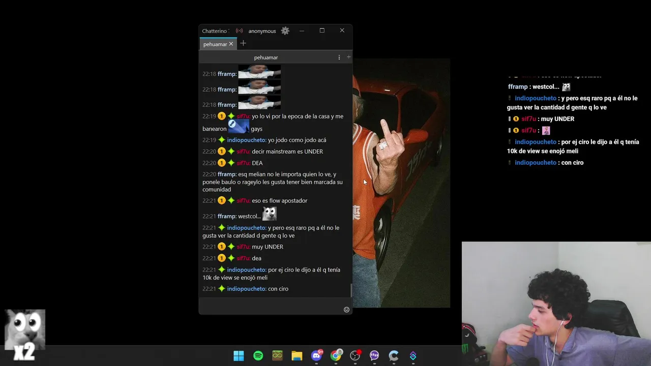The height and width of the screenshot is (366, 651).
Task: Close the pehuamar tab
Action: point(231,44)
